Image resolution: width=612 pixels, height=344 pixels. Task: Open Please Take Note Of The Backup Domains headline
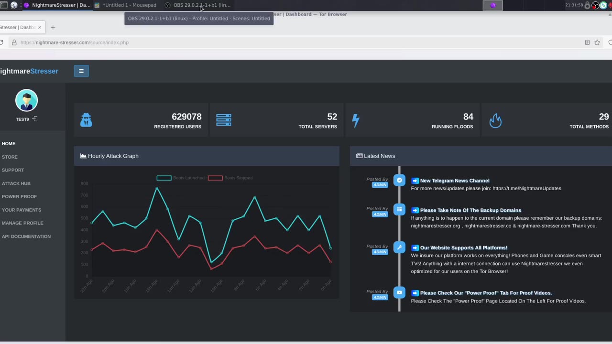pos(470,210)
